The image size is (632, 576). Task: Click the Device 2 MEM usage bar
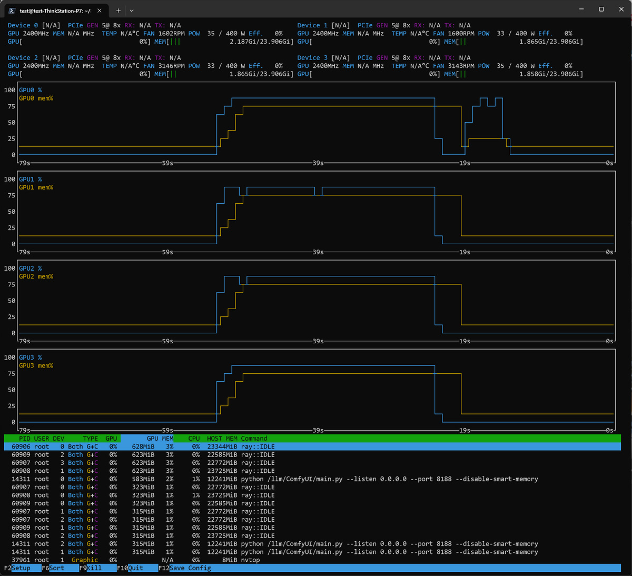tap(224, 74)
